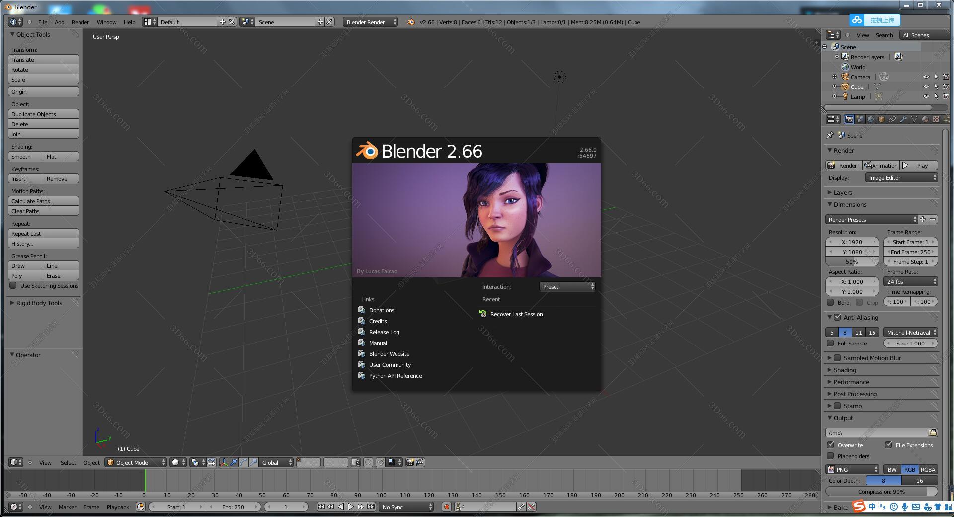Uncheck the Overwrite option in Output panel

[830, 445]
